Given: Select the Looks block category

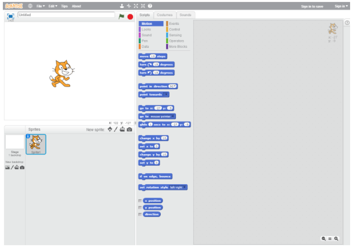Looking at the screenshot, I should pos(151,30).
